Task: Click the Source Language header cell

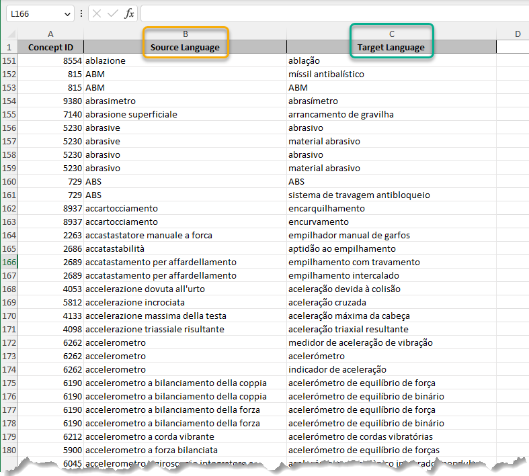Action: [x=185, y=47]
